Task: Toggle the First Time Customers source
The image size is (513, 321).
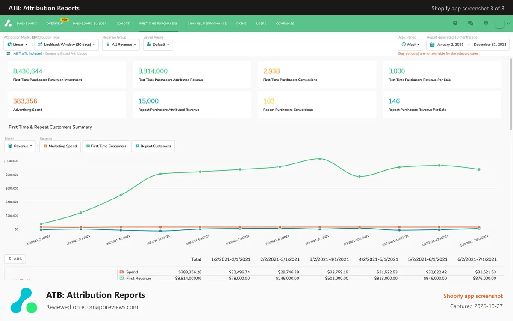Action: click(x=106, y=146)
